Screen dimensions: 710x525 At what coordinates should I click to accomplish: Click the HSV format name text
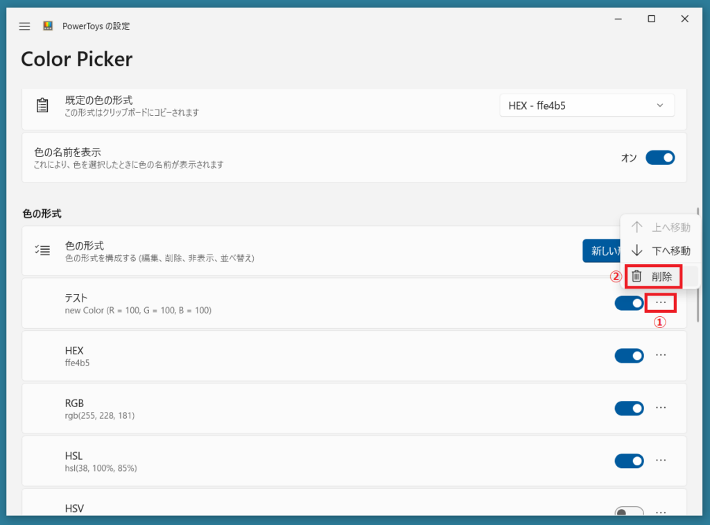point(74,508)
